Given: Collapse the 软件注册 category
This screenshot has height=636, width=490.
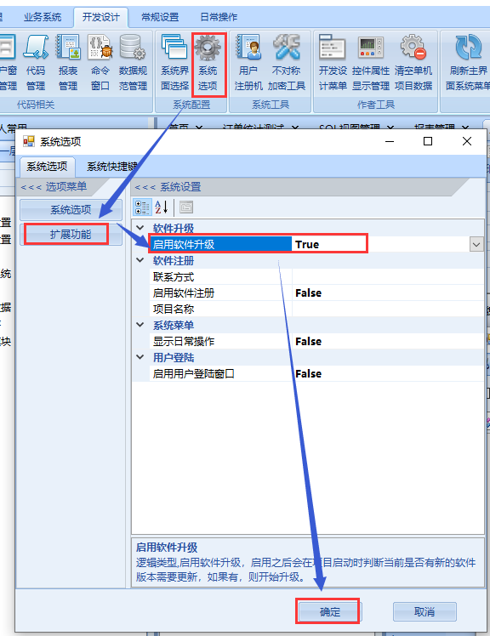Looking at the screenshot, I should click(140, 260).
